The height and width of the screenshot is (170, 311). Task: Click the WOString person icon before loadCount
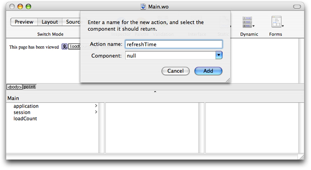pyautogui.click(x=64, y=47)
